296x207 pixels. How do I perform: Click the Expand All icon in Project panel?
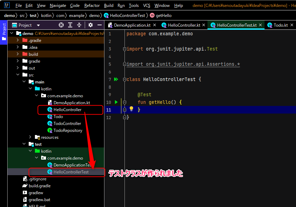[x=70, y=25]
